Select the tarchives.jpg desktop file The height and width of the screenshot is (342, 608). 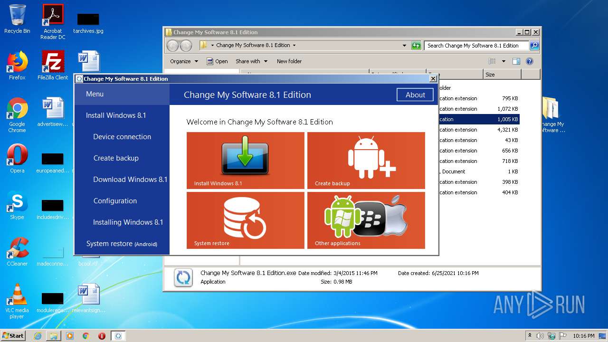[88, 23]
